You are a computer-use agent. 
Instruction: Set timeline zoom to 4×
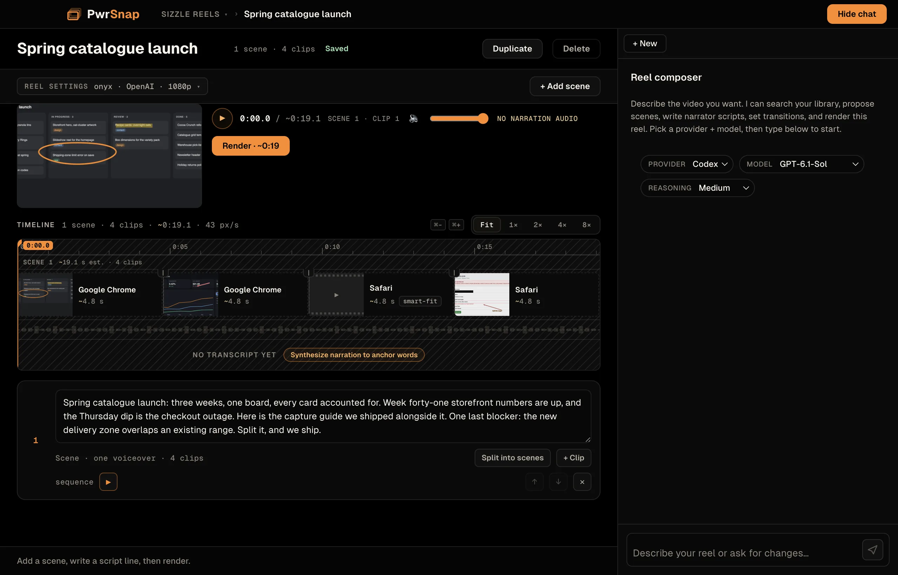point(562,225)
